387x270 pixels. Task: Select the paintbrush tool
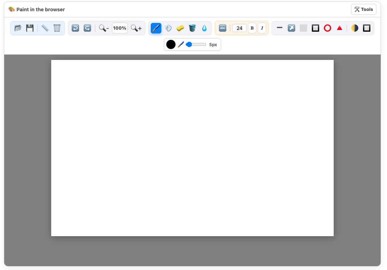(156, 28)
